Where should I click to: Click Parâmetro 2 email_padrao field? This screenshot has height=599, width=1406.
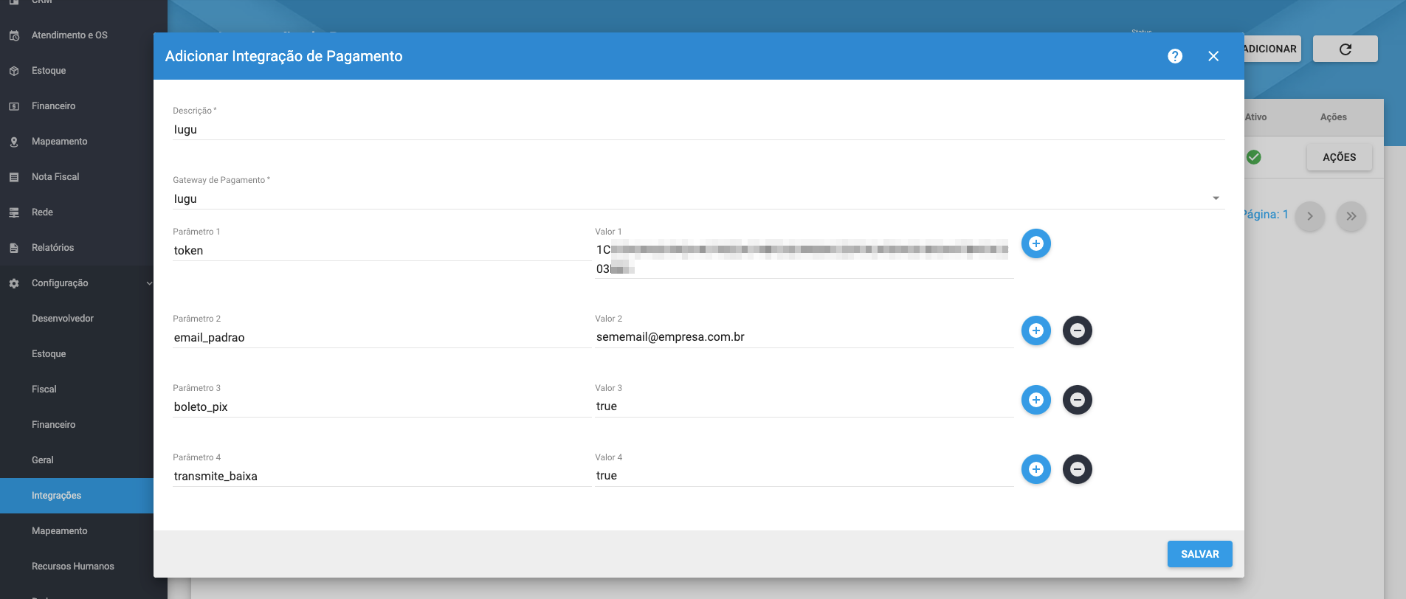coord(382,337)
